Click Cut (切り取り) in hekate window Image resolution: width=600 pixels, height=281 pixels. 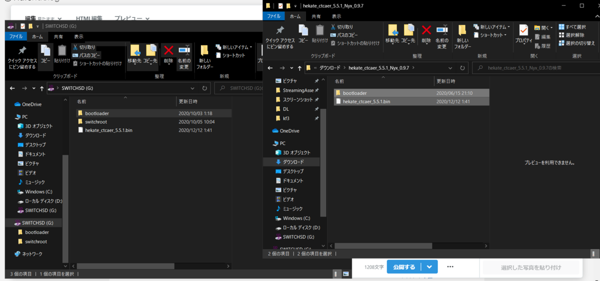click(x=341, y=27)
